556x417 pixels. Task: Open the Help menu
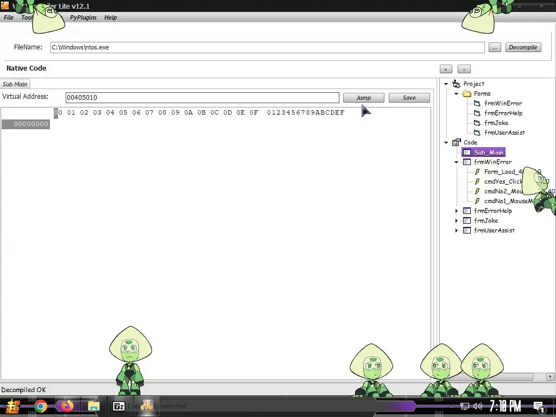point(110,17)
